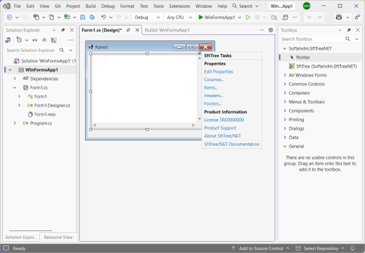This screenshot has width=365, height=253.
Task: Click the Items... link in SftTree Tasks
Action: [210, 88]
